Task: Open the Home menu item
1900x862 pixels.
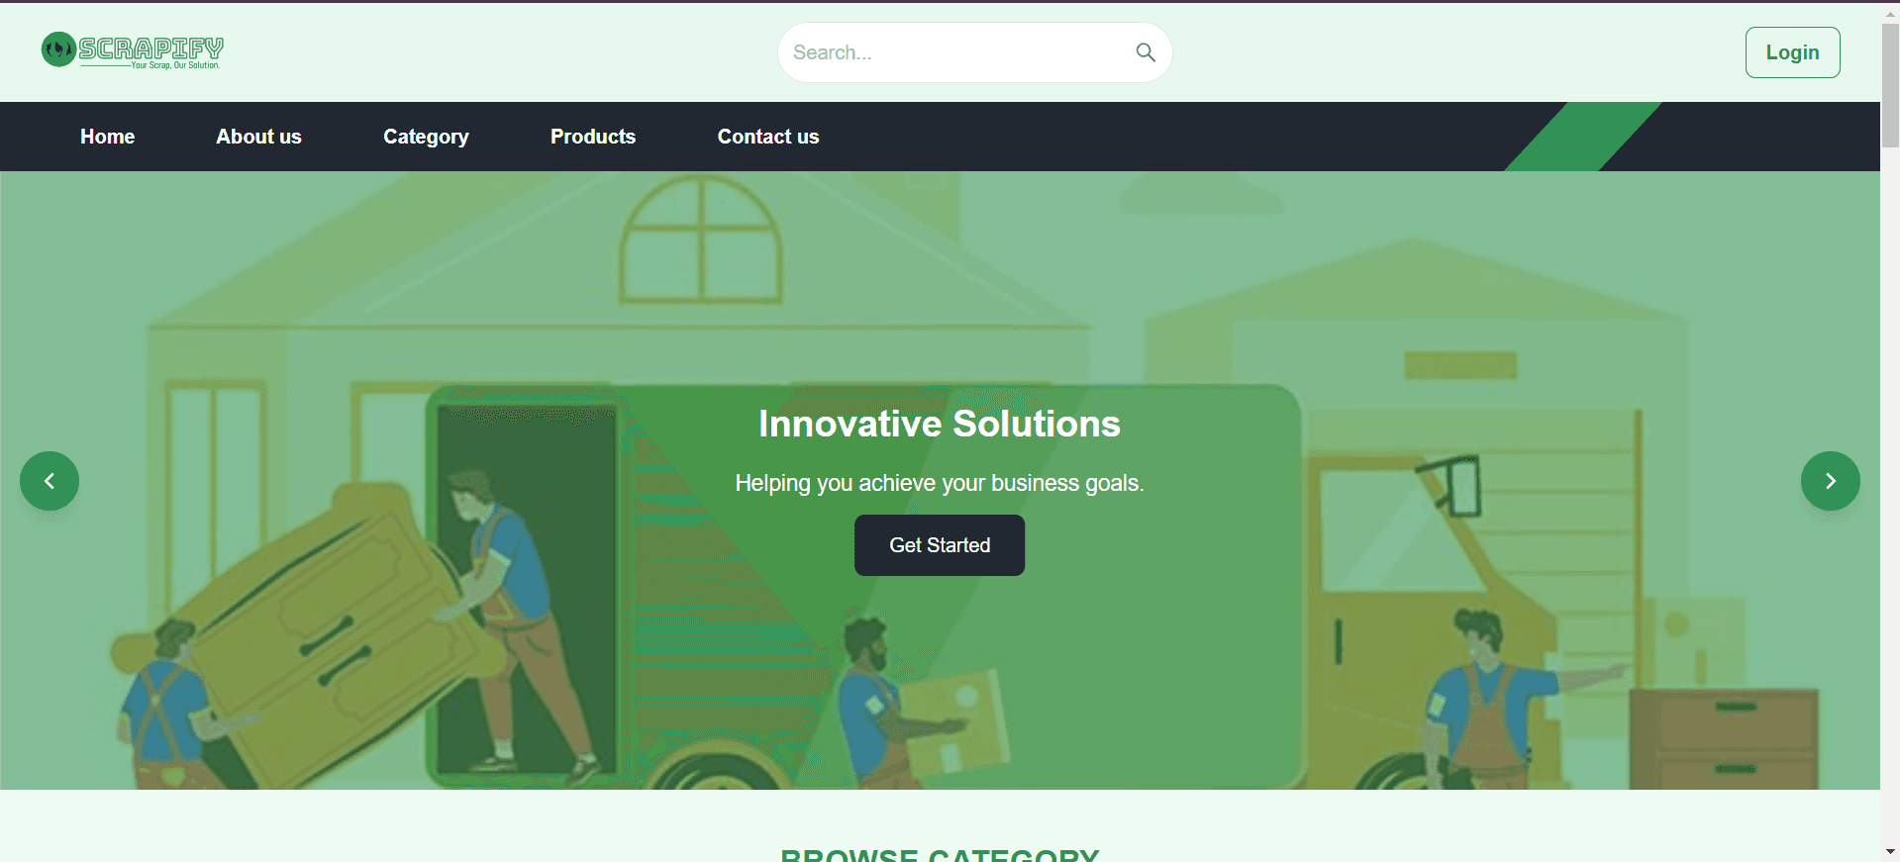Action: coord(108,137)
